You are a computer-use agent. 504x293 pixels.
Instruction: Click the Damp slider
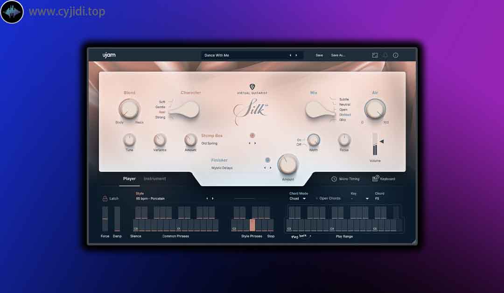tap(117, 219)
